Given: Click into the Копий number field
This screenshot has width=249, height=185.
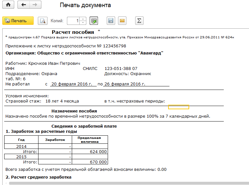Looking at the screenshot, I should click(73, 21).
